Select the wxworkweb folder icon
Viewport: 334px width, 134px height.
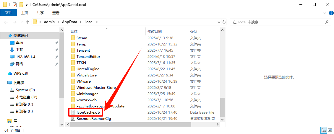73,100
